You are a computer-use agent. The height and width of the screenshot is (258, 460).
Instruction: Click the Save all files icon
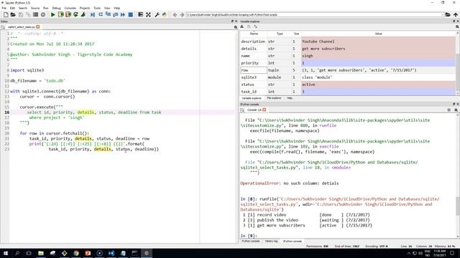(28, 14)
